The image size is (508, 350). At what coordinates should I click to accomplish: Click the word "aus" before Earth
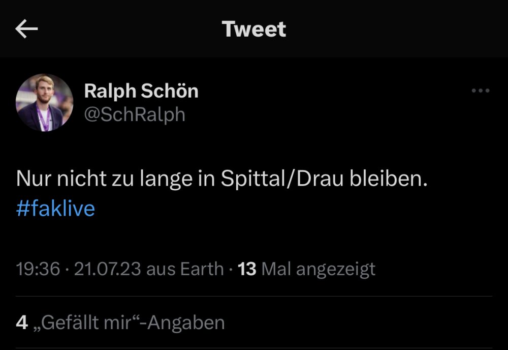(159, 269)
